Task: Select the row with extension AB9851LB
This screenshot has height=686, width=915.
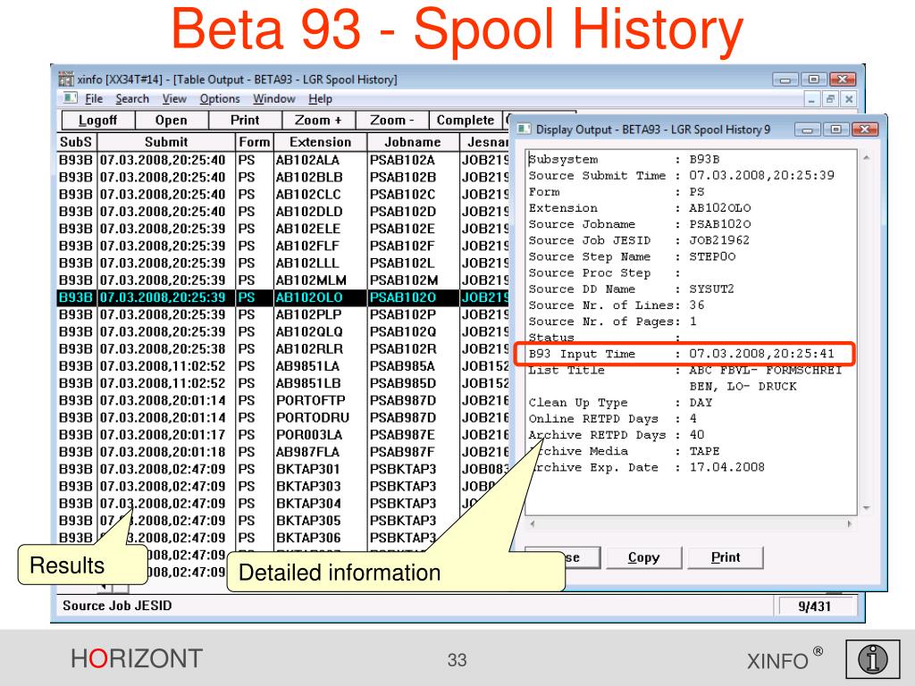Action: (x=283, y=383)
